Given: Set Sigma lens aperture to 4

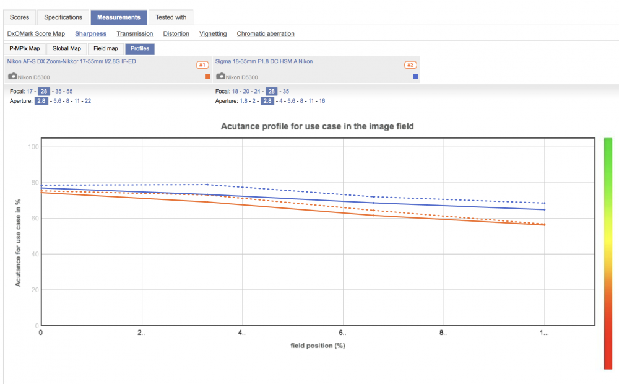Looking at the screenshot, I should (280, 101).
